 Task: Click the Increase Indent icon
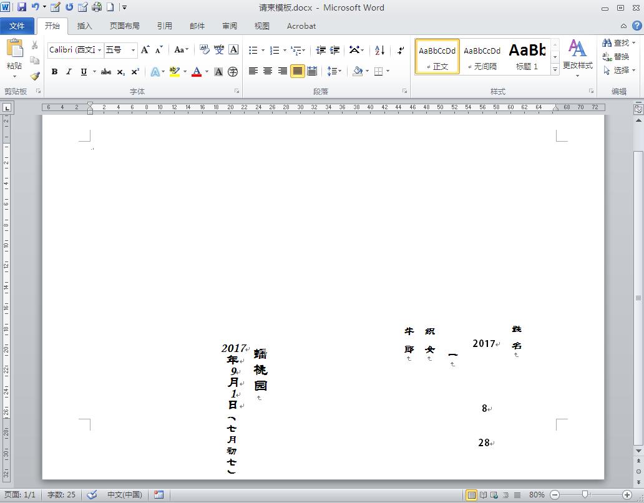(x=335, y=50)
